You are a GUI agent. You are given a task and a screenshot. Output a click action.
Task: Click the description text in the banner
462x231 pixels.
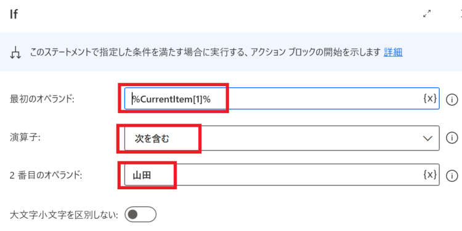tap(205, 52)
